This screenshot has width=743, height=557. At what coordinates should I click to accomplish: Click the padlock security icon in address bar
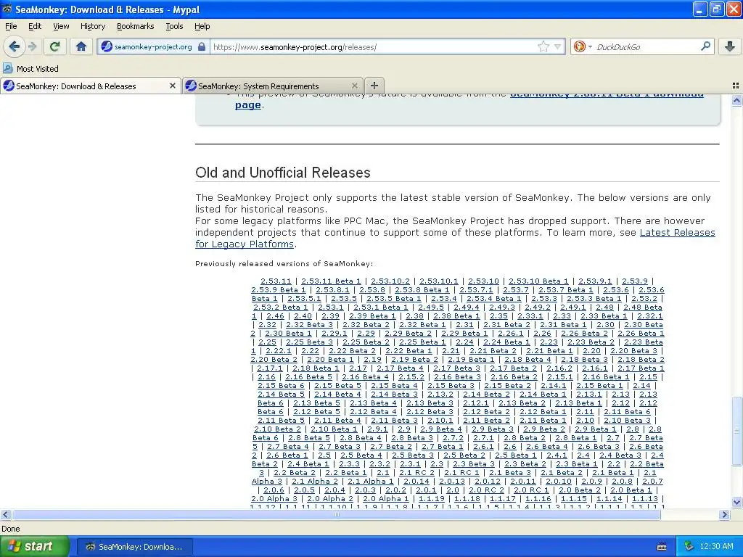coord(202,46)
